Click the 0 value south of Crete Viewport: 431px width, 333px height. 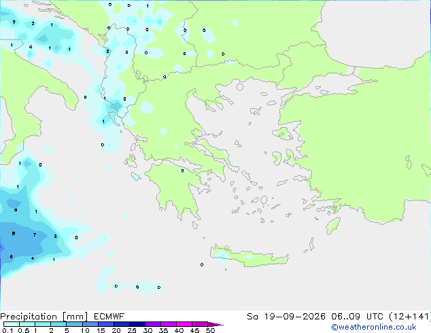tap(202, 264)
